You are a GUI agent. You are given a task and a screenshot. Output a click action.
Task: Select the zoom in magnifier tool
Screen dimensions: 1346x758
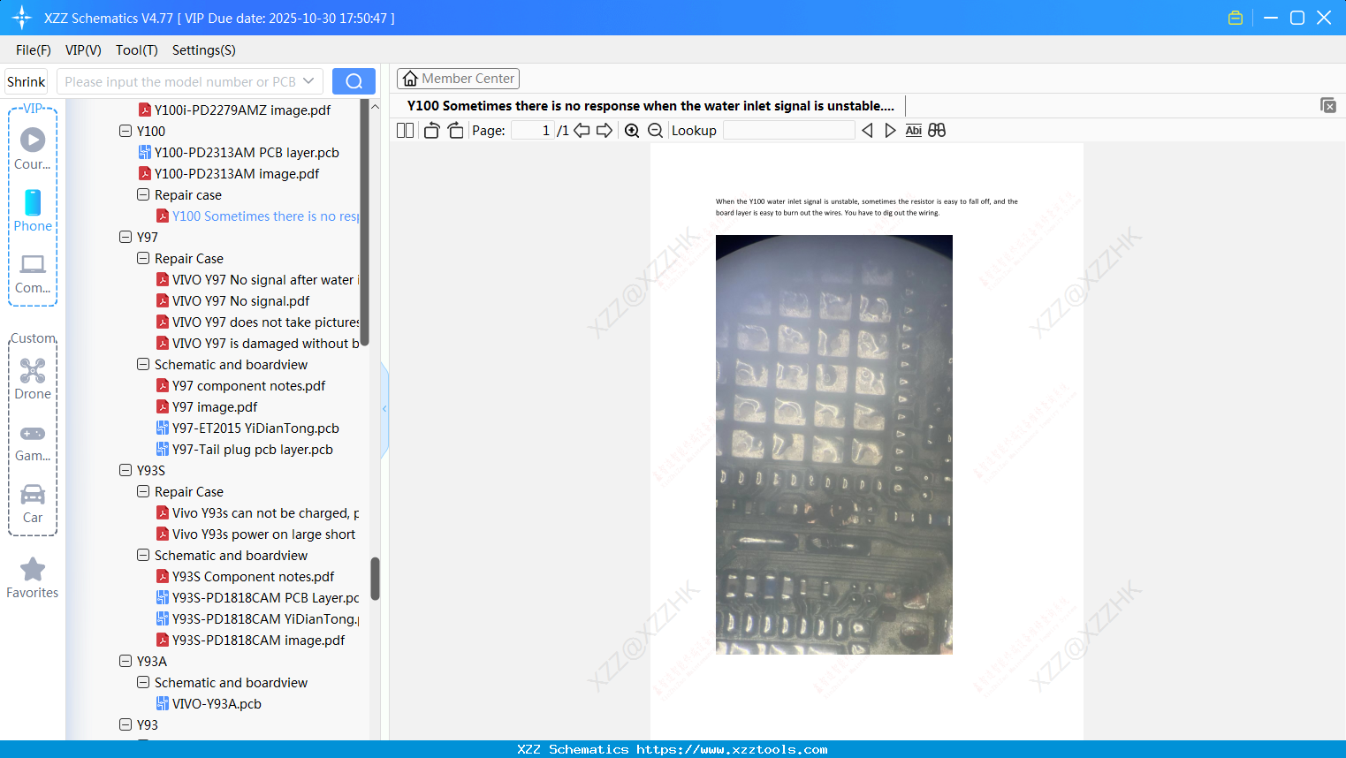(x=632, y=130)
